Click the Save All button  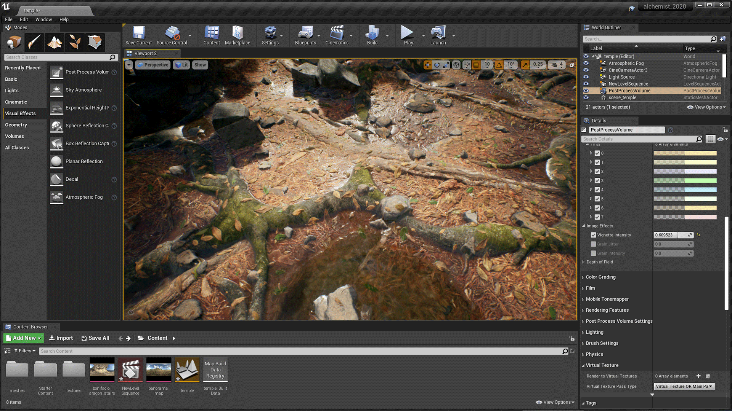coord(95,338)
